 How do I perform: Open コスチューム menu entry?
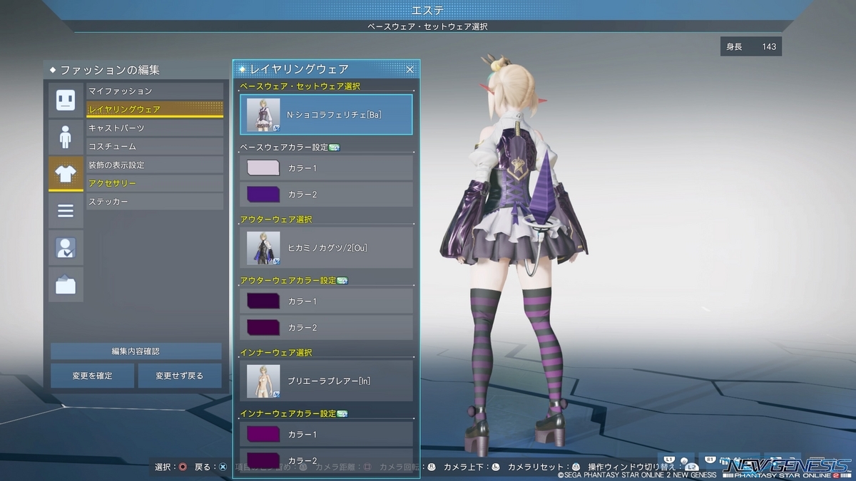point(155,146)
